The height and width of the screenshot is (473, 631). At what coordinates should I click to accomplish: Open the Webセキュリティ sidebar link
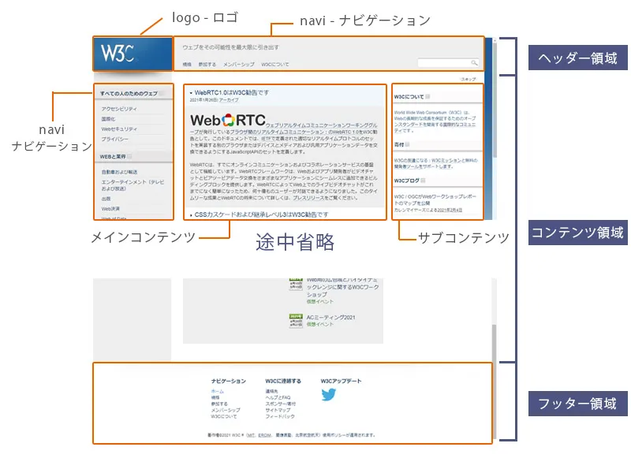pos(120,128)
